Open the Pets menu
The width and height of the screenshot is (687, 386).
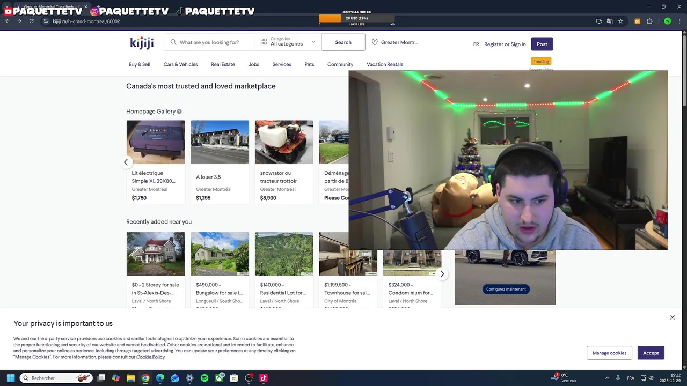[x=309, y=64]
